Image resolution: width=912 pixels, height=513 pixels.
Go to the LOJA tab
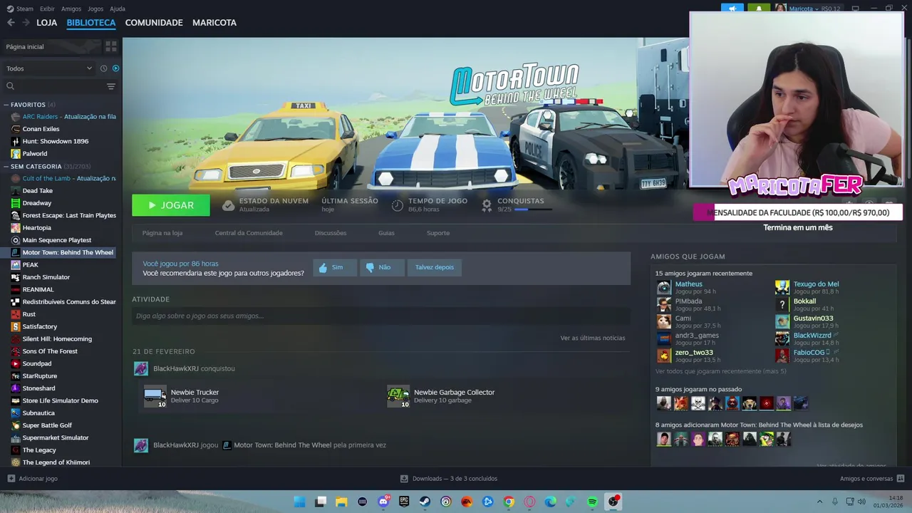click(47, 23)
